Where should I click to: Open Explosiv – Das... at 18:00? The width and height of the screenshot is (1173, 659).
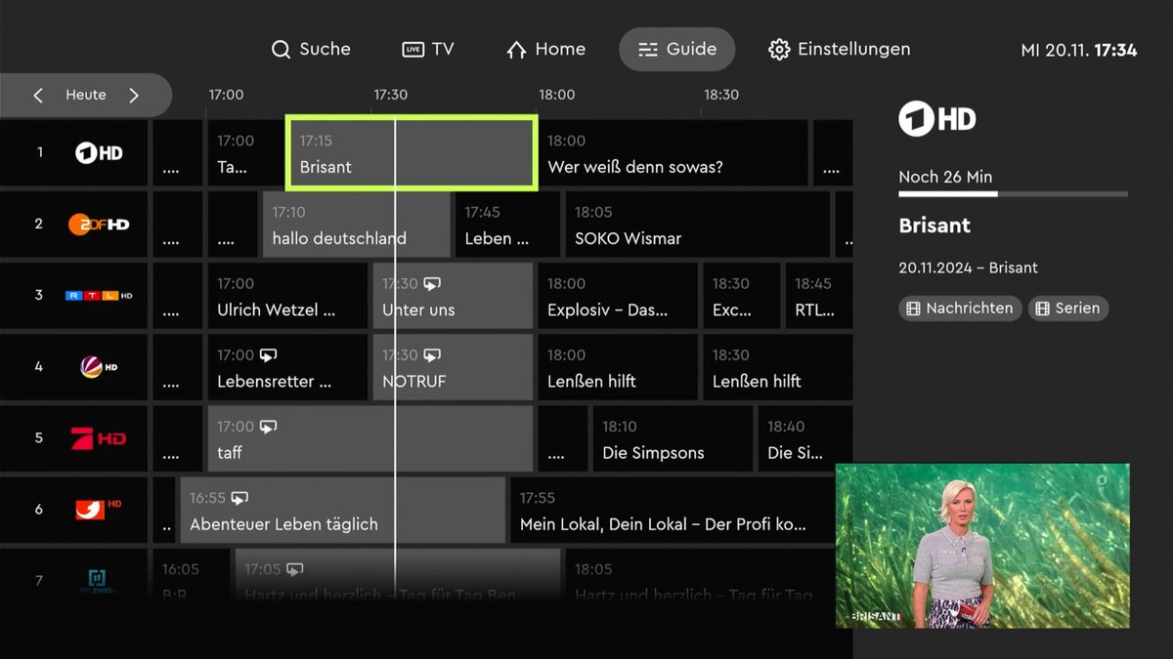[618, 296]
